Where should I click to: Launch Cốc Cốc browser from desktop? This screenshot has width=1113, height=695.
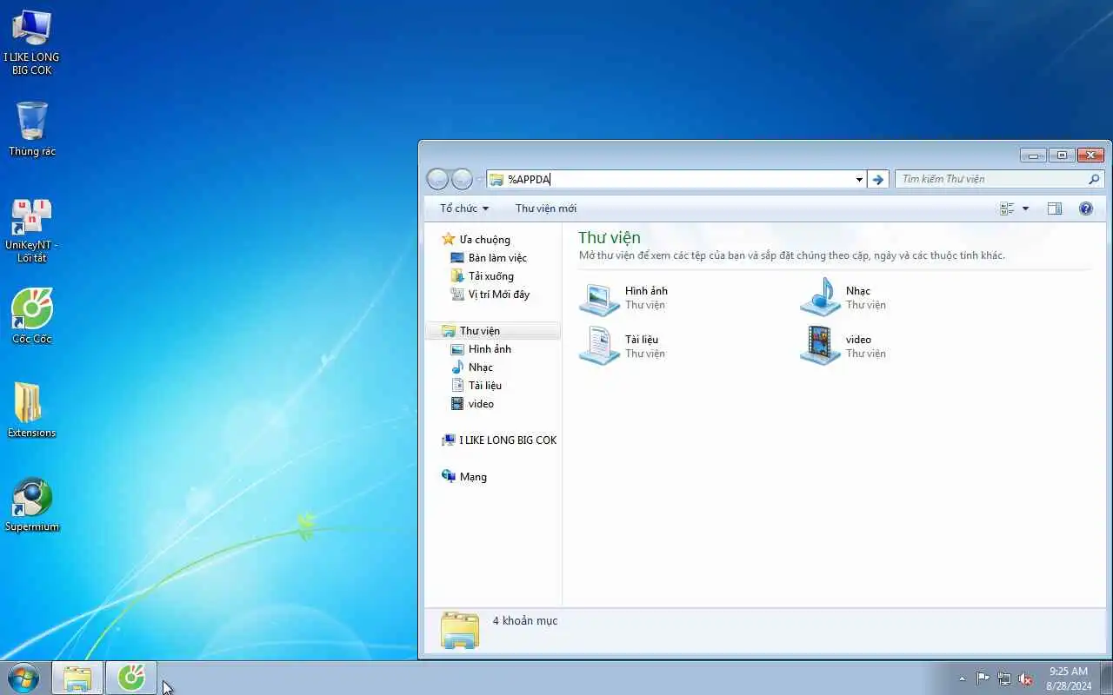pos(31,316)
